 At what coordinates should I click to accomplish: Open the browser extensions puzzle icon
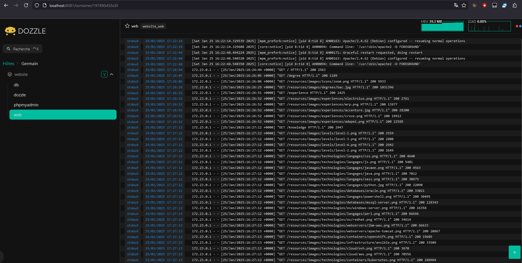tap(515, 5)
